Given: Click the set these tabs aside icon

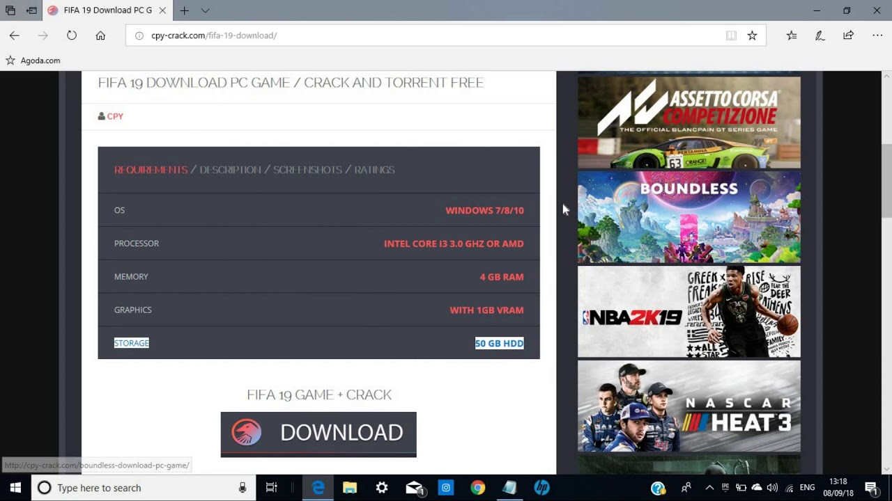Looking at the screenshot, I should 32,10.
